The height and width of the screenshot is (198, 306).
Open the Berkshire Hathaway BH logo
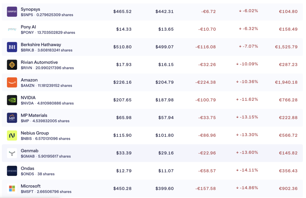click(12, 47)
